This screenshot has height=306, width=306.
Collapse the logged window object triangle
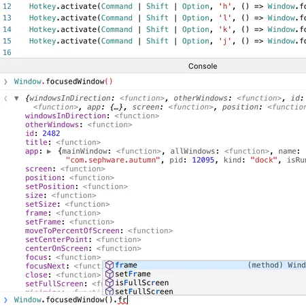16,99
